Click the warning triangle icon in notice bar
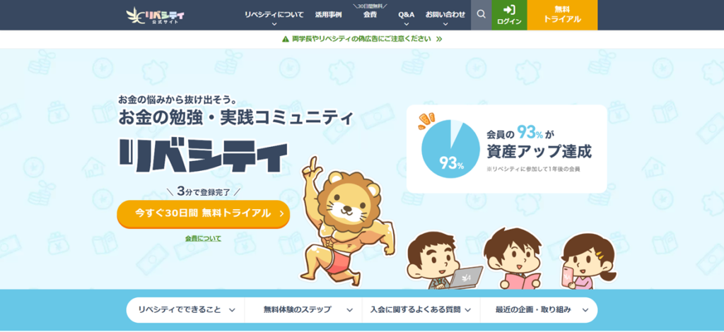Image resolution: width=724 pixels, height=332 pixels. [x=286, y=39]
